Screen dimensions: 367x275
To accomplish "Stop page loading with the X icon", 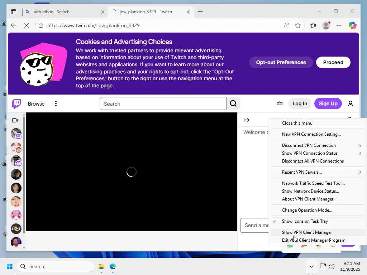I will [27, 25].
